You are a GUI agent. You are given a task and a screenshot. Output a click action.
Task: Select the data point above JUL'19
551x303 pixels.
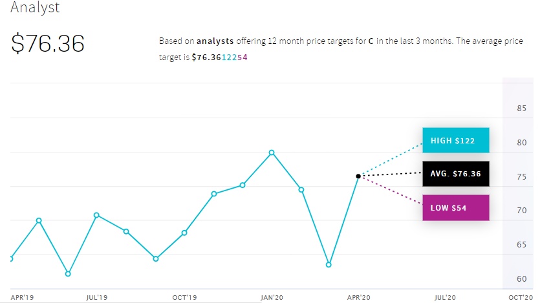coord(96,215)
